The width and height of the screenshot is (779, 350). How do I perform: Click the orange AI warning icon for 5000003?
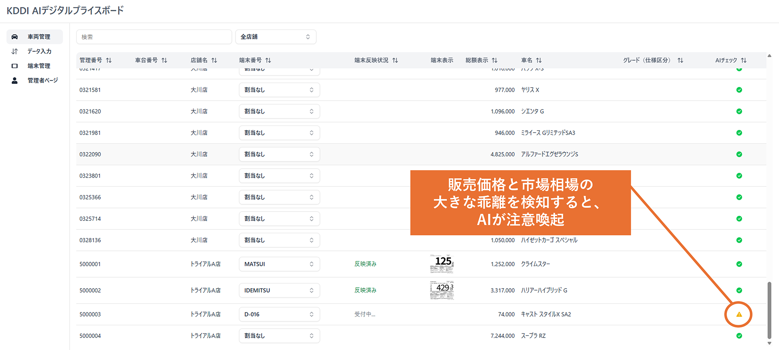click(x=739, y=314)
